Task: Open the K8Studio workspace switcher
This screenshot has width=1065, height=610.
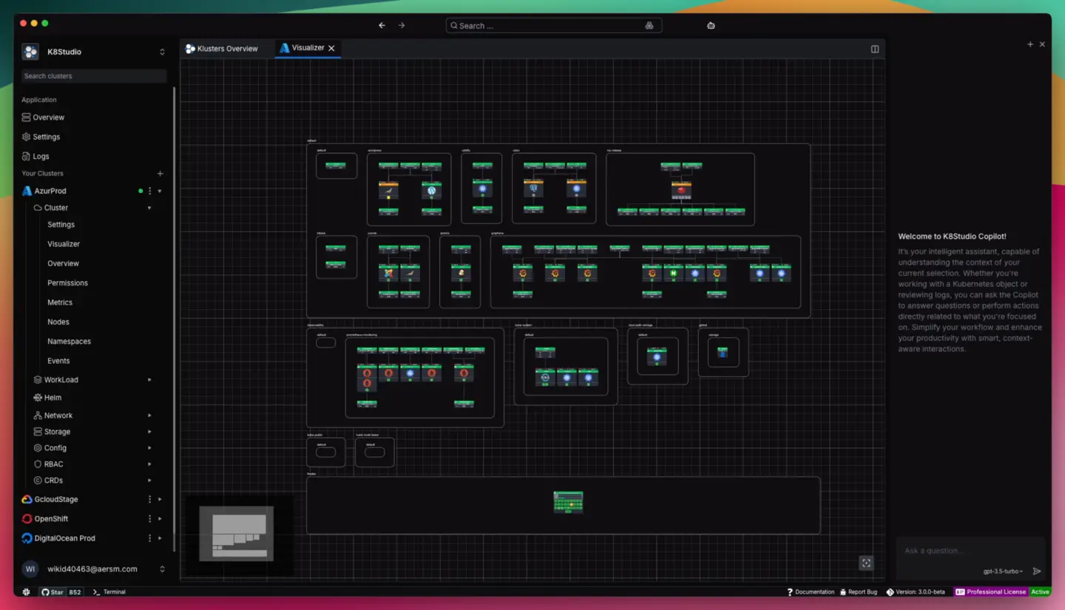Action: [x=162, y=52]
